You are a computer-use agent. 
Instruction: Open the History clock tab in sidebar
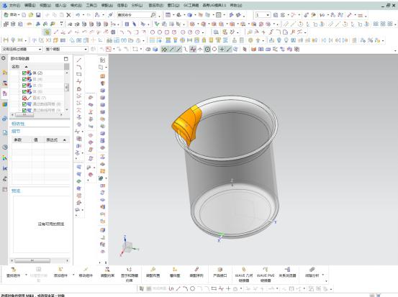[x=5, y=147]
